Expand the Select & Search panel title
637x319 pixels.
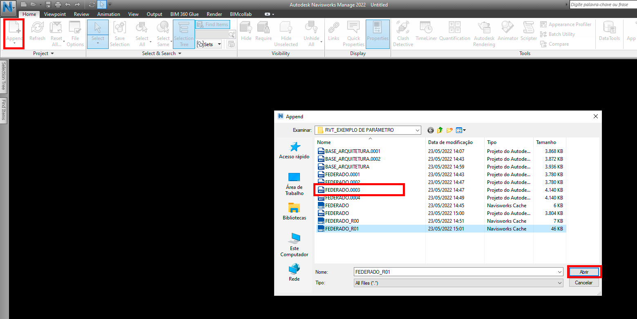click(x=161, y=53)
